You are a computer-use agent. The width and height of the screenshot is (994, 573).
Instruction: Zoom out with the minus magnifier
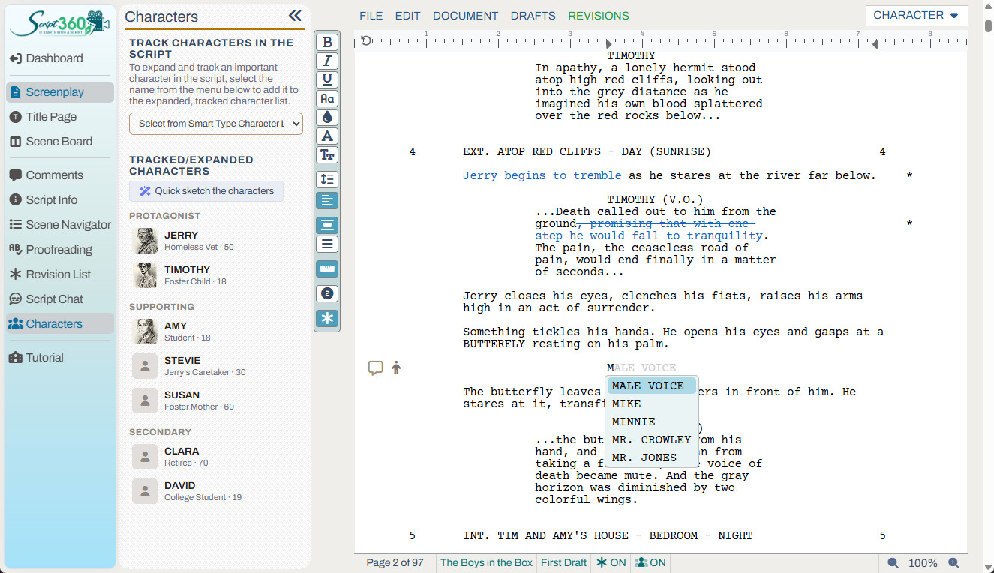[x=893, y=563]
